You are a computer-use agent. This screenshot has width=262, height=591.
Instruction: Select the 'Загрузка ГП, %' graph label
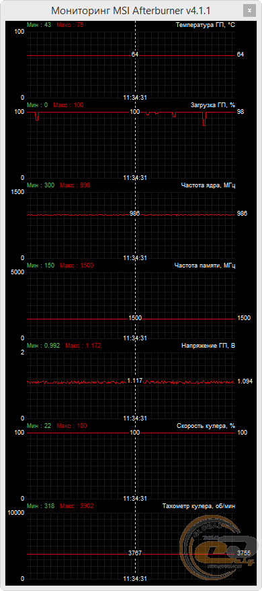tap(213, 105)
